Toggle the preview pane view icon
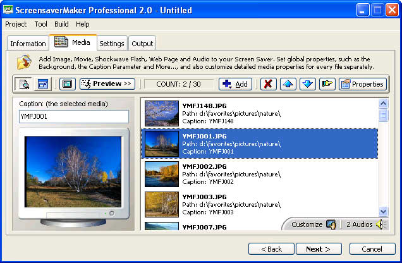 coord(23,84)
